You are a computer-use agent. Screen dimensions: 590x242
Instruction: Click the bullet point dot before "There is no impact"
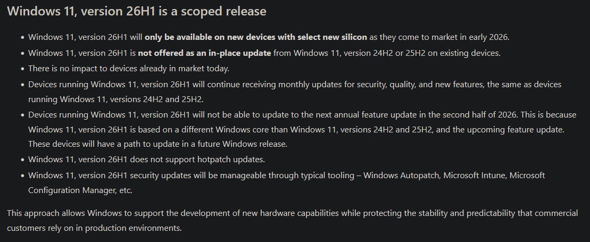pyautogui.click(x=22, y=69)
